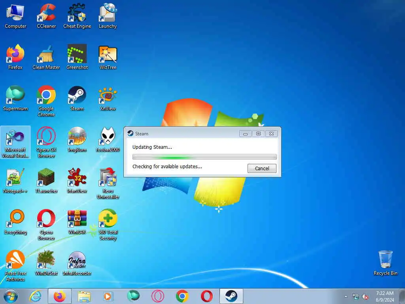Screen dimensions: 405x304
Task: Open Windows Media Player from taskbar
Action: pyautogui.click(x=108, y=296)
